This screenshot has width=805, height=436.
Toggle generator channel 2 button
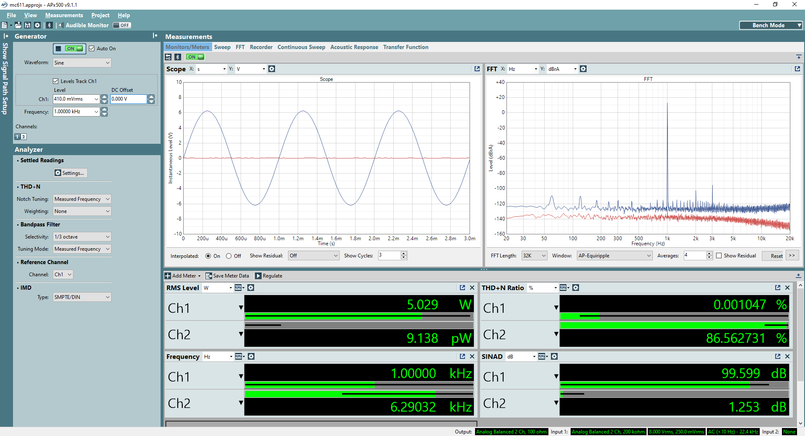point(24,137)
